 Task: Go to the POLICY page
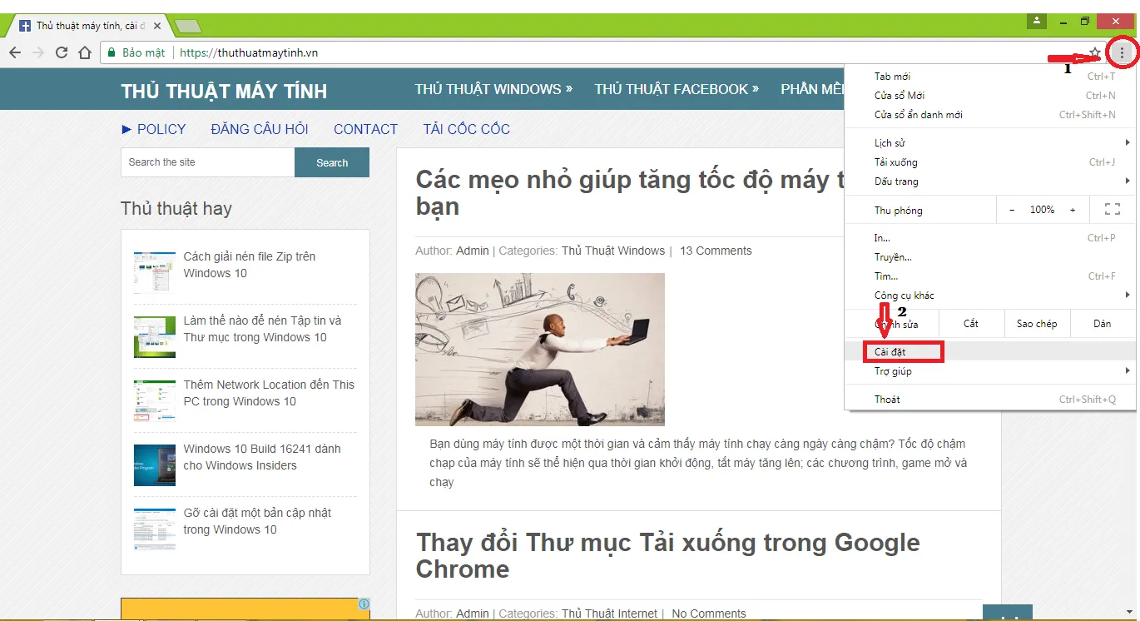tap(154, 129)
